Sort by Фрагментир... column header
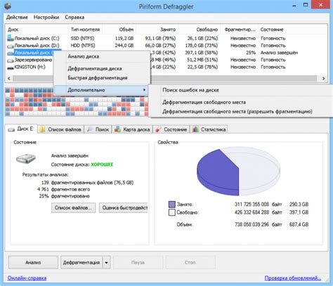The image size is (333, 286). click(x=240, y=30)
